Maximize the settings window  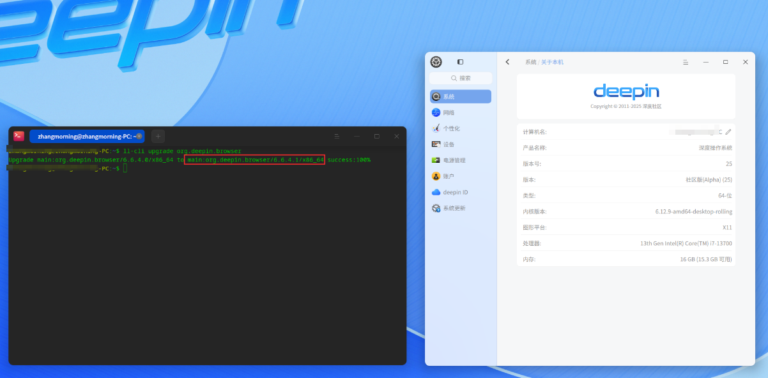726,62
